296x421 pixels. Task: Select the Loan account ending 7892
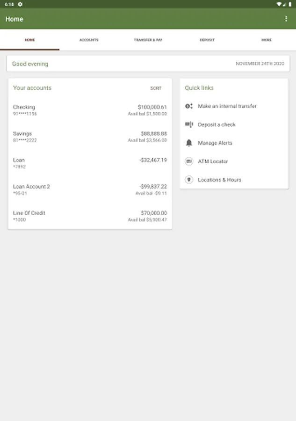click(90, 163)
